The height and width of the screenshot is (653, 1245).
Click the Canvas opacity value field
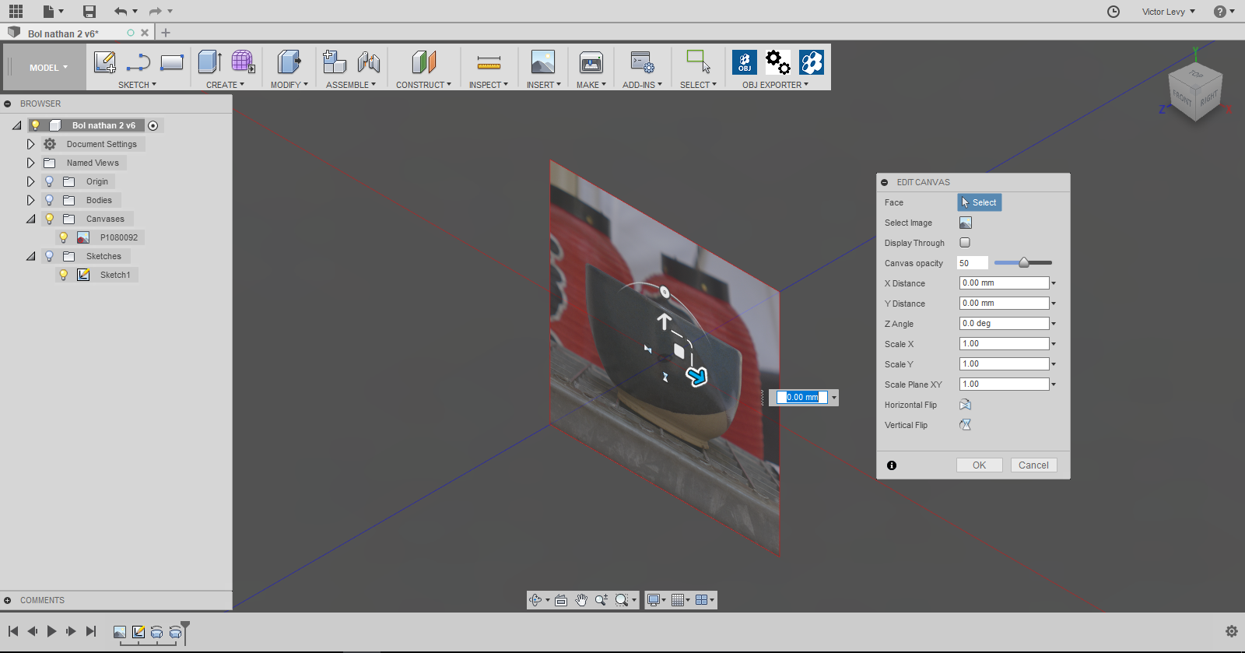point(972,263)
